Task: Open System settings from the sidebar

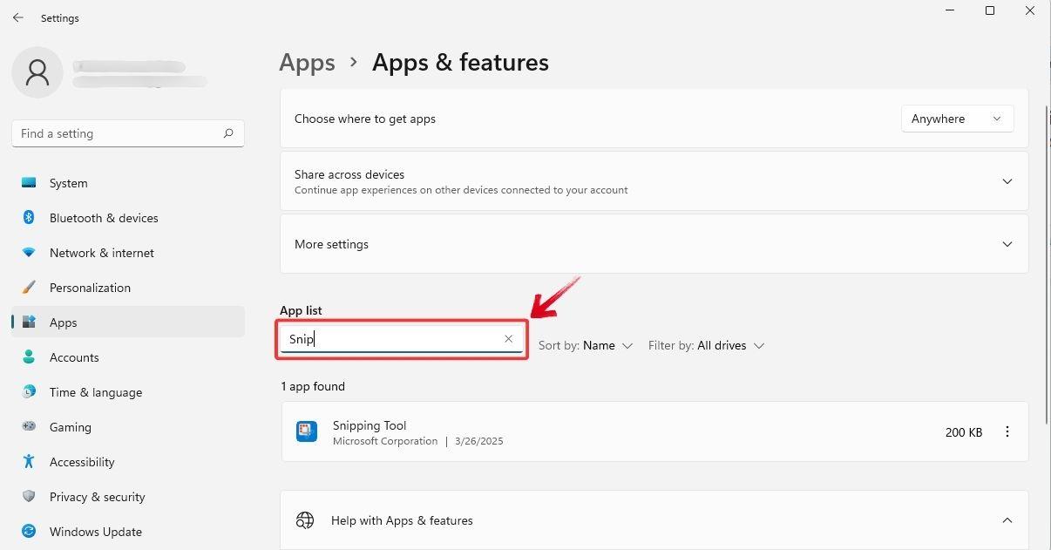Action: 68,183
